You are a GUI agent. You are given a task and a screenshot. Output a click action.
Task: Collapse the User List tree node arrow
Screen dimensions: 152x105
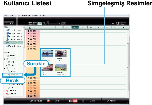point(5,68)
